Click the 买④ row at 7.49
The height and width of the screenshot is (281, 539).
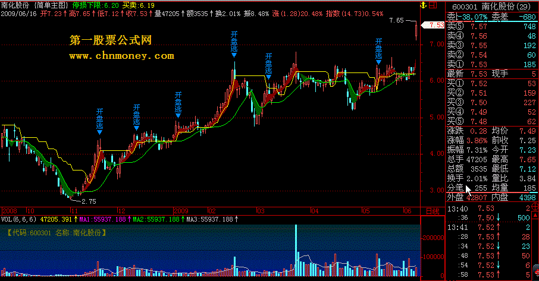click(x=492, y=112)
